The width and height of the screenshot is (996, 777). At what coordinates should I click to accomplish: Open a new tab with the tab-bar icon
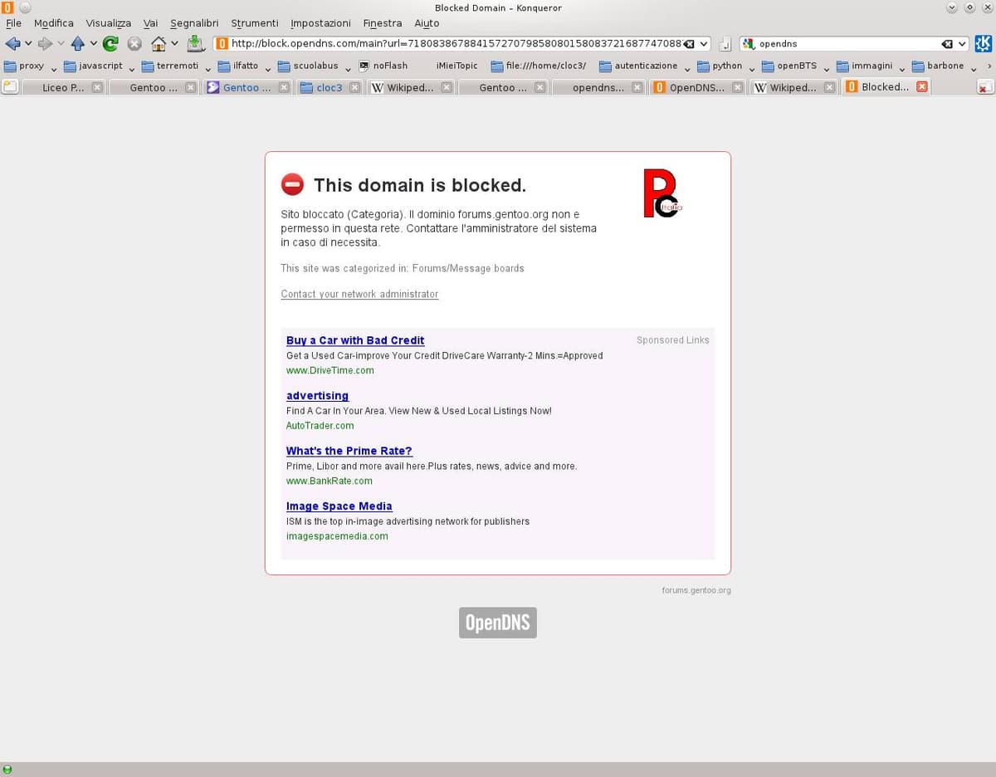(10, 86)
